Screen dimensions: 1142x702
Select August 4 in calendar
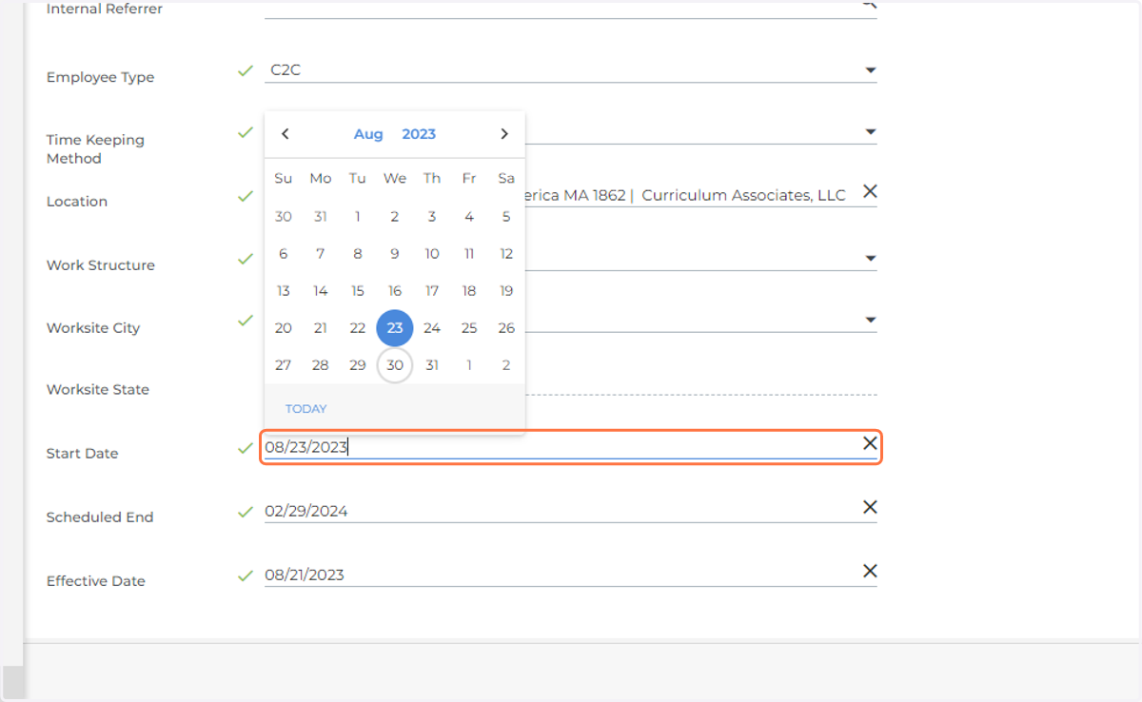pos(469,217)
